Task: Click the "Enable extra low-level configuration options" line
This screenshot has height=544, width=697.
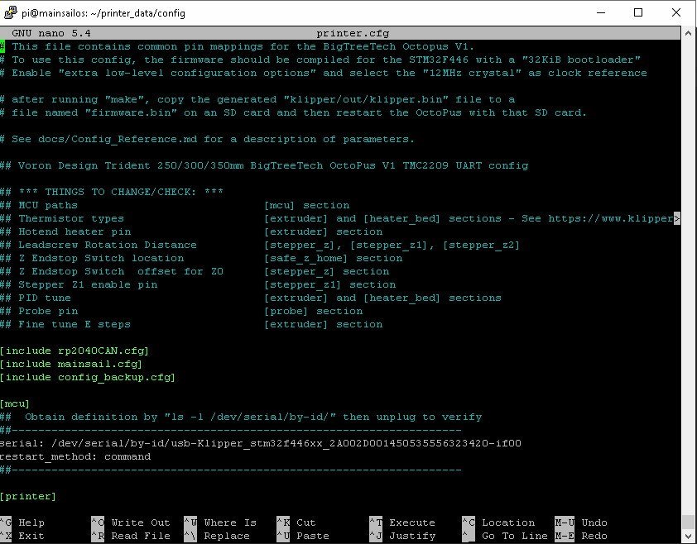Action: (324, 73)
